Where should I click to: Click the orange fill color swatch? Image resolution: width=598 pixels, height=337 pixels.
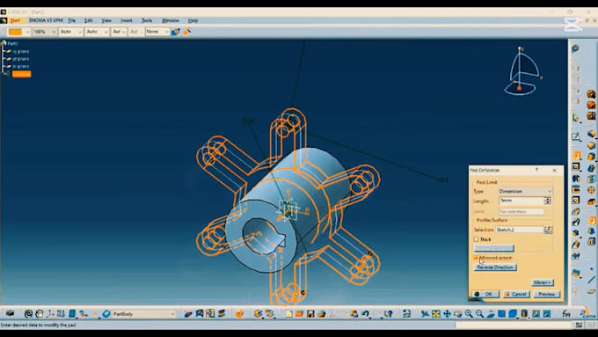pos(15,32)
